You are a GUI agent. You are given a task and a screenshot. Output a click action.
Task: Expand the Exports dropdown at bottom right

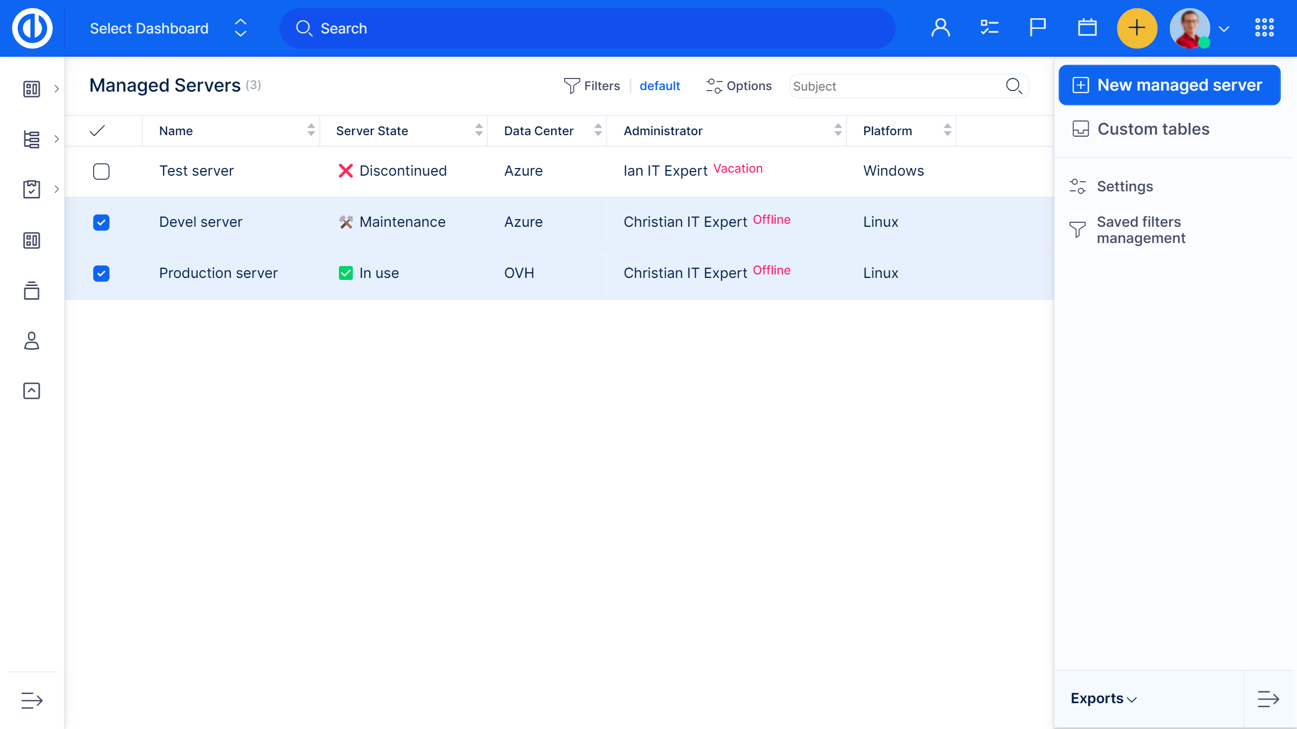point(1104,699)
